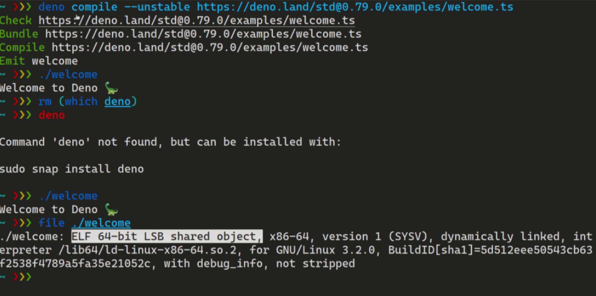Click the first ./welcome command text
596x296 pixels.
click(68, 75)
